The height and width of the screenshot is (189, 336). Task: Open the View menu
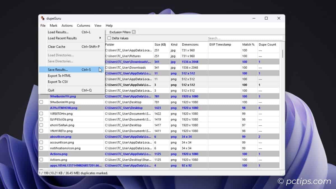coord(98,25)
